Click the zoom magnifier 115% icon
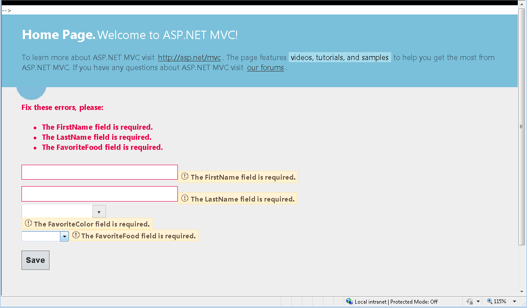527x308 pixels. click(x=490, y=301)
